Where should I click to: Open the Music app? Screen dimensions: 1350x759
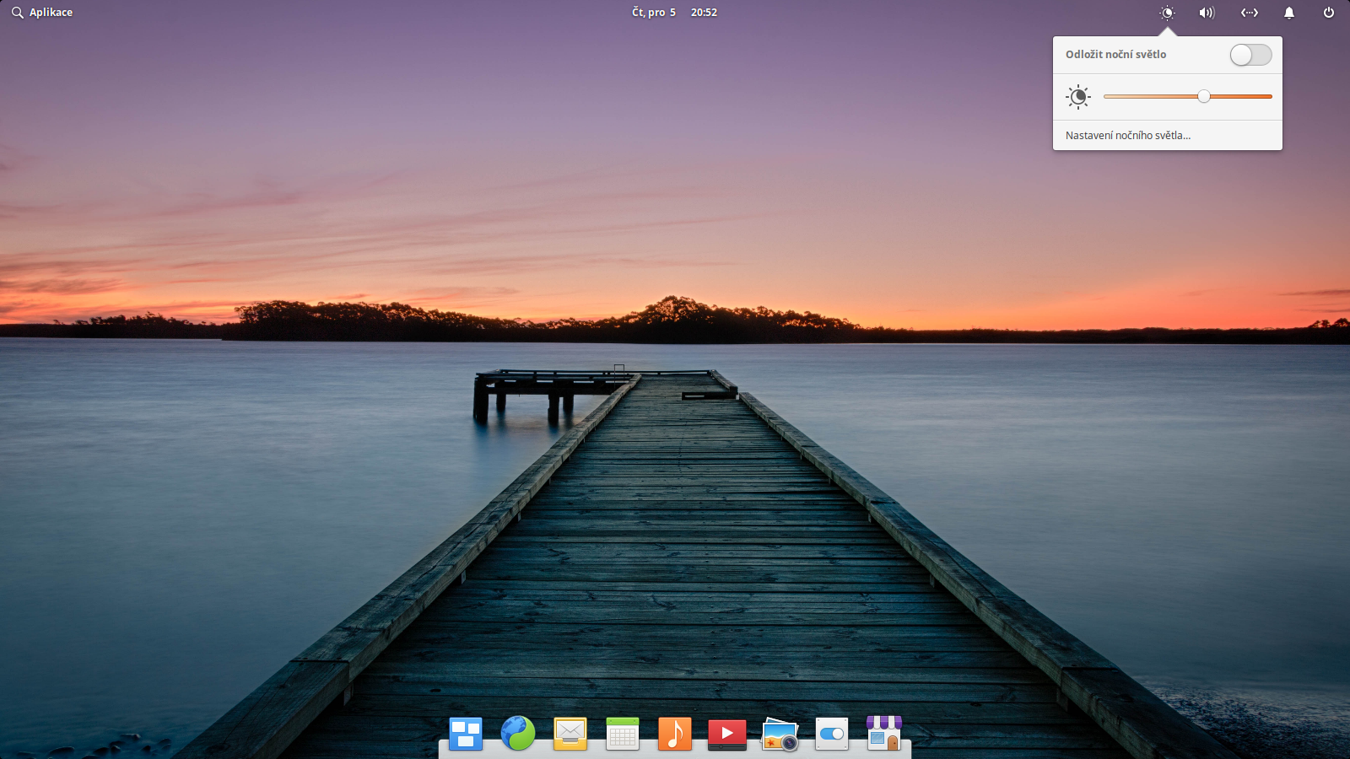[675, 734]
